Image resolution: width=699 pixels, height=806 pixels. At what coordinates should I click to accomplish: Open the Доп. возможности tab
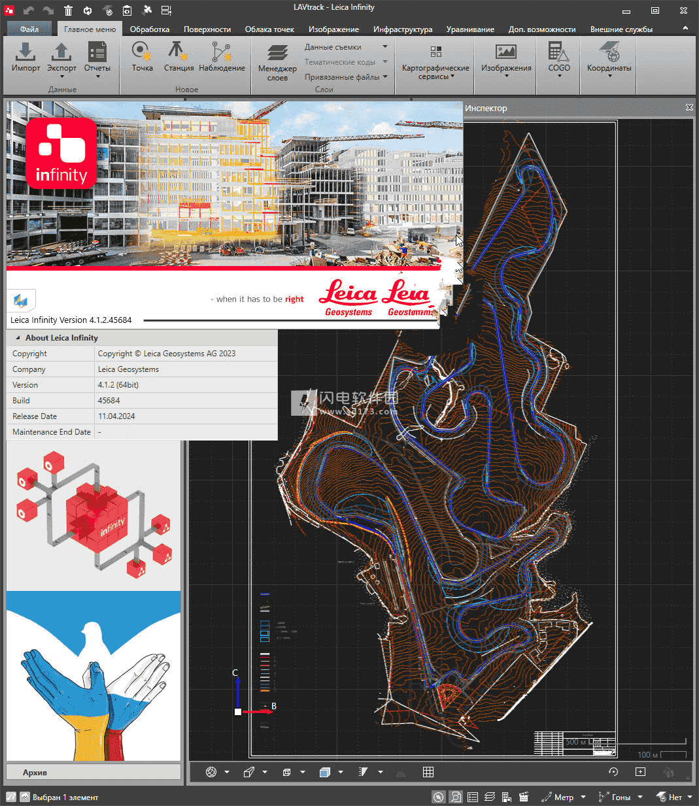[542, 29]
